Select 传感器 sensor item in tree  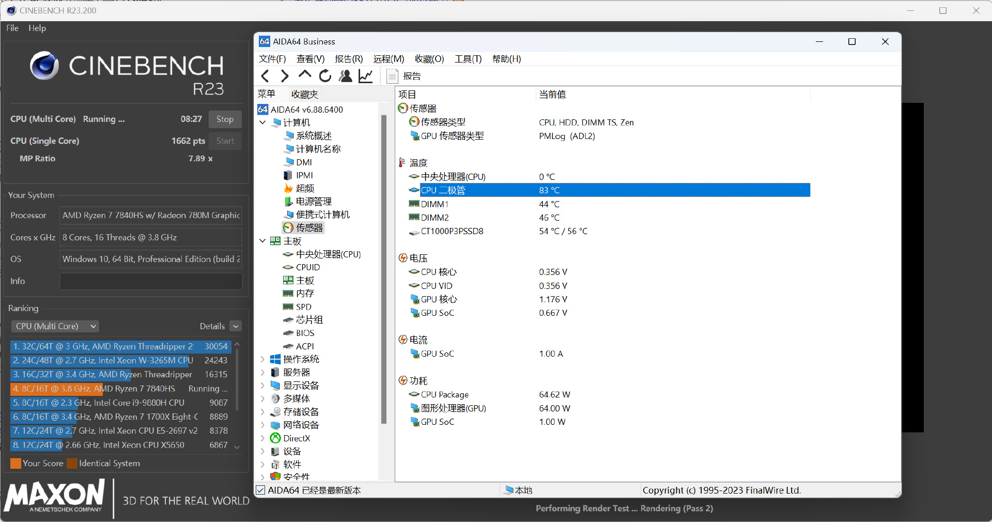[303, 227]
